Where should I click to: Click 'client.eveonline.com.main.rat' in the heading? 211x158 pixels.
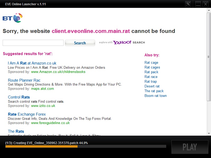[91, 31]
